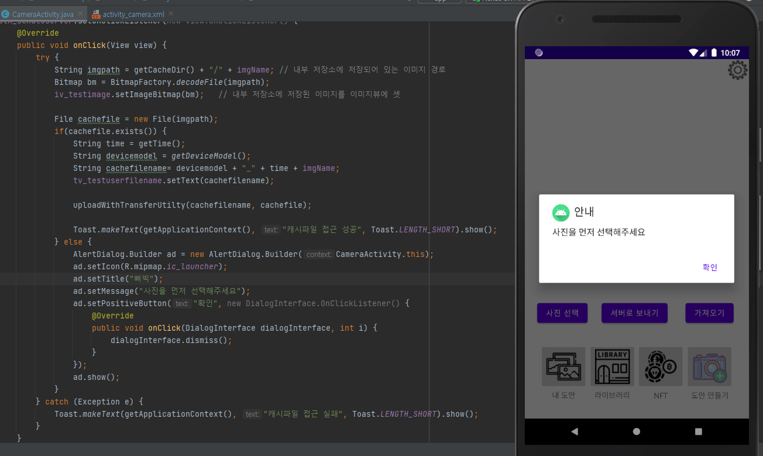Click the AlertDialog.Builder ad declaration
The image size is (763, 456).
[253, 254]
